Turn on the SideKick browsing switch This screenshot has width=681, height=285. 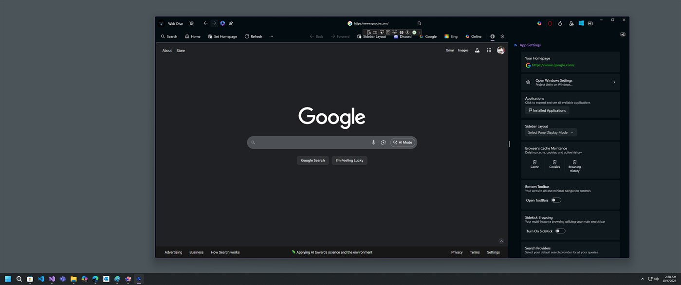point(560,231)
